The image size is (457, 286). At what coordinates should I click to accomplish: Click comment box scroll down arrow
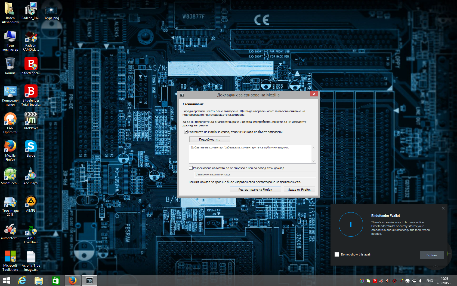point(314,161)
